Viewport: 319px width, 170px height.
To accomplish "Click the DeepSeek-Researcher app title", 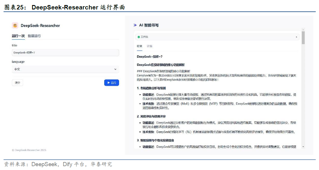I will [x=40, y=26].
